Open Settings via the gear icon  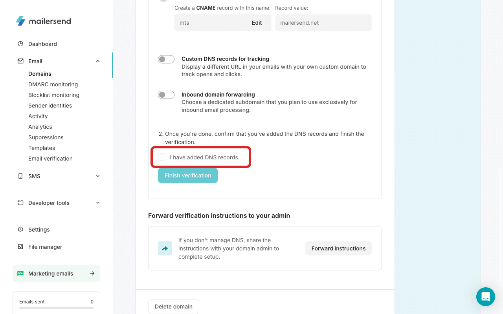(20, 229)
